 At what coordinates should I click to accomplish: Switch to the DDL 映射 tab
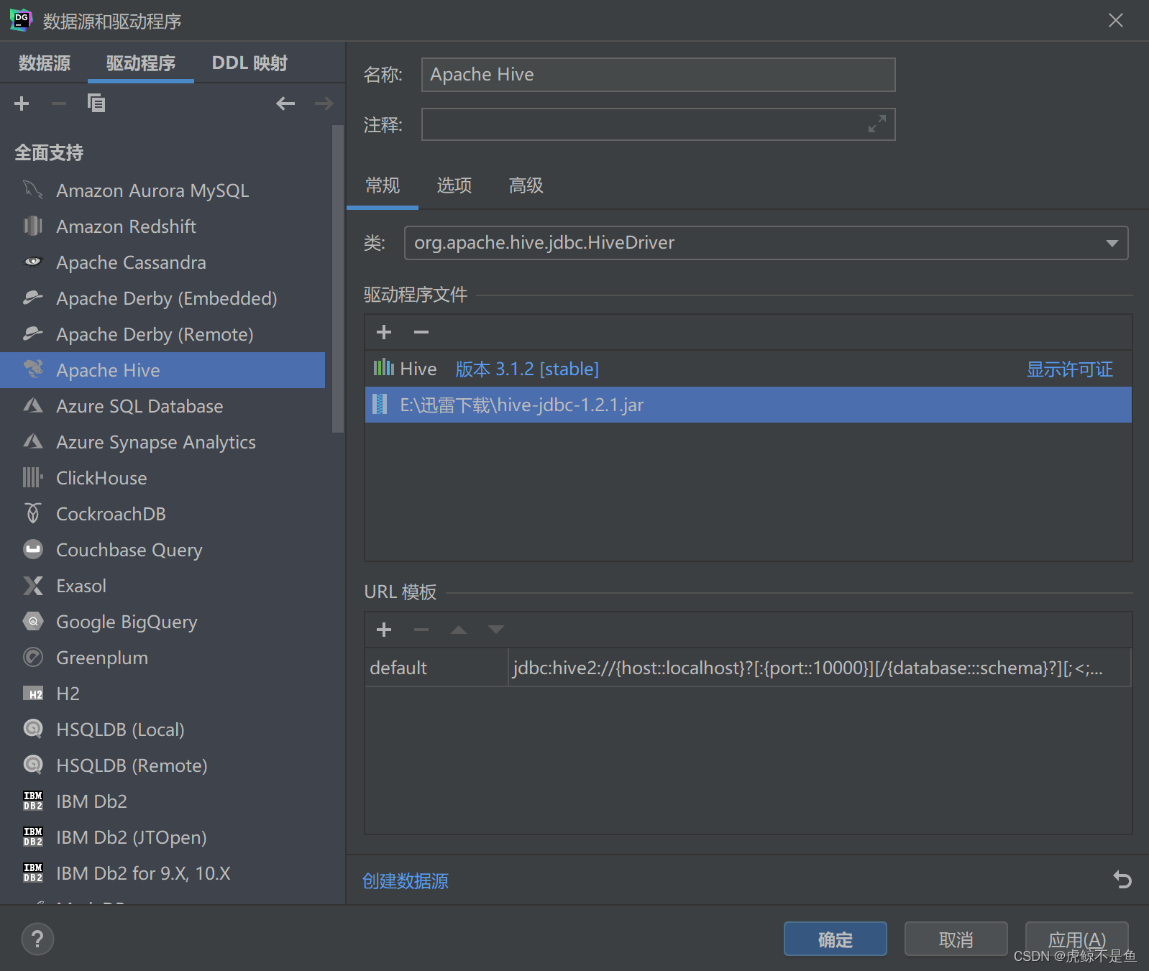250,63
